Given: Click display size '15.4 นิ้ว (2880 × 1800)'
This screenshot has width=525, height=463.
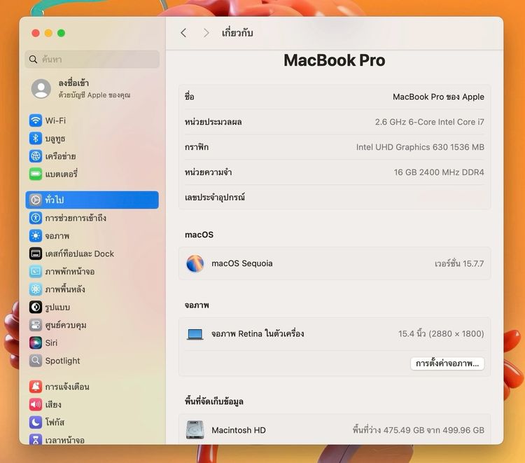Looking at the screenshot, I should pos(441,333).
